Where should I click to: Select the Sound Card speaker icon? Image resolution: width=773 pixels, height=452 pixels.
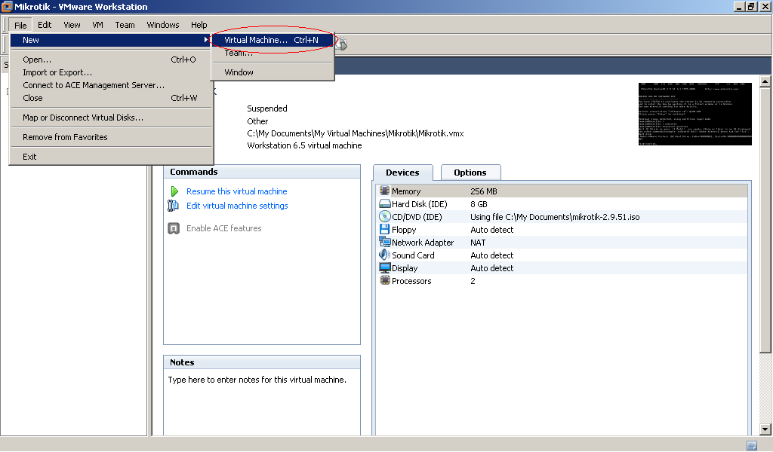click(384, 255)
